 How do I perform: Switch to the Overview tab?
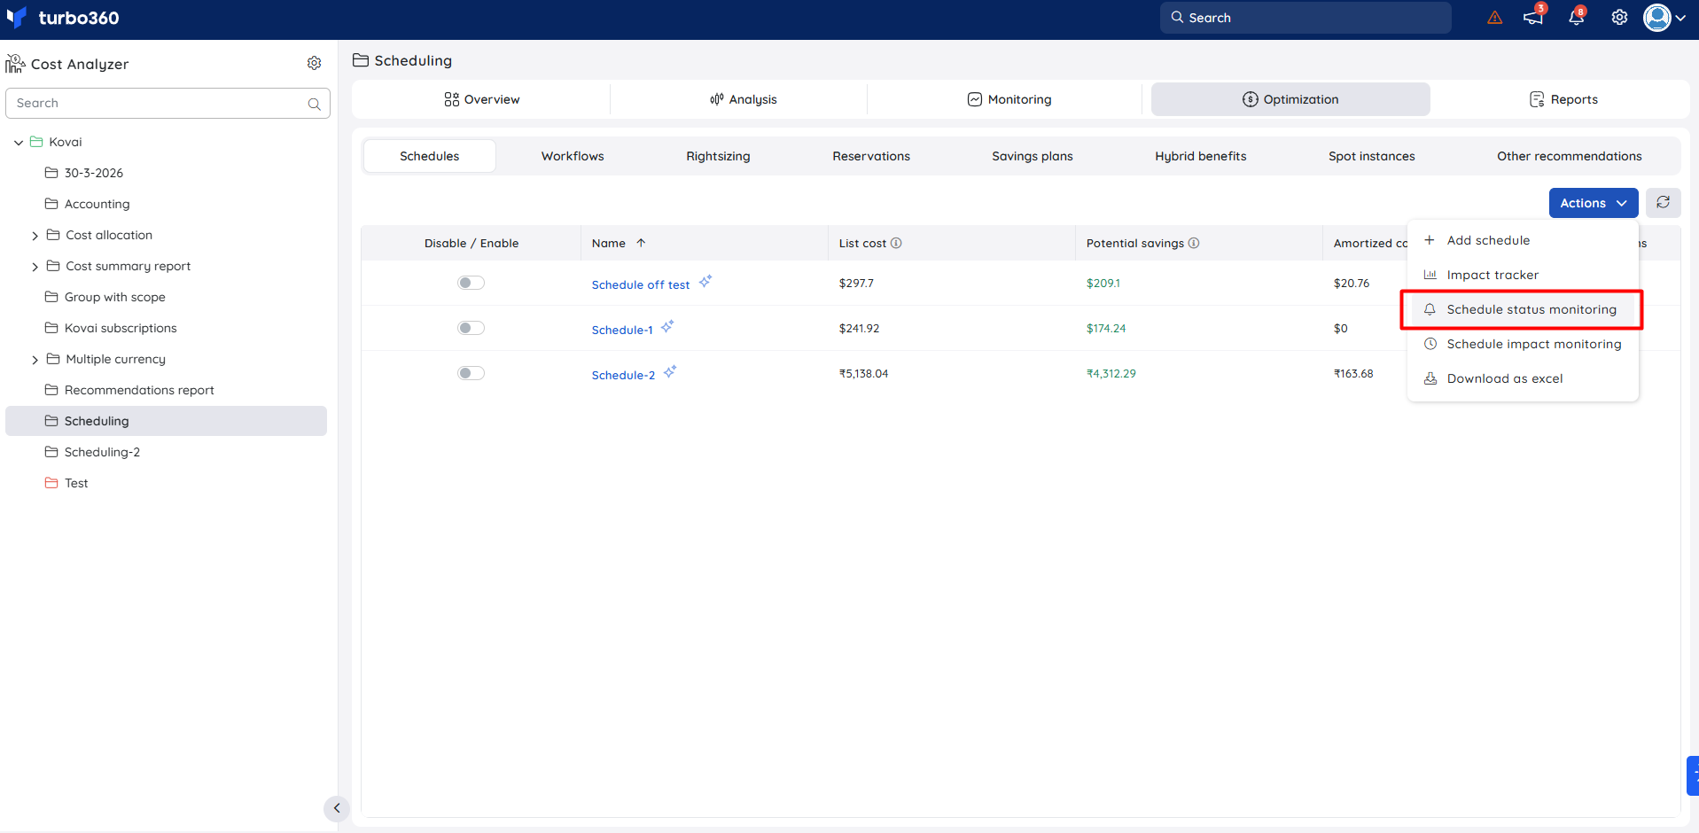click(482, 99)
